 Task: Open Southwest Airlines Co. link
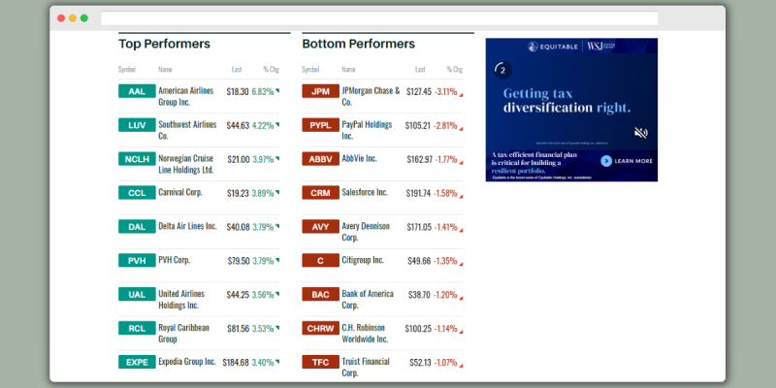click(187, 130)
